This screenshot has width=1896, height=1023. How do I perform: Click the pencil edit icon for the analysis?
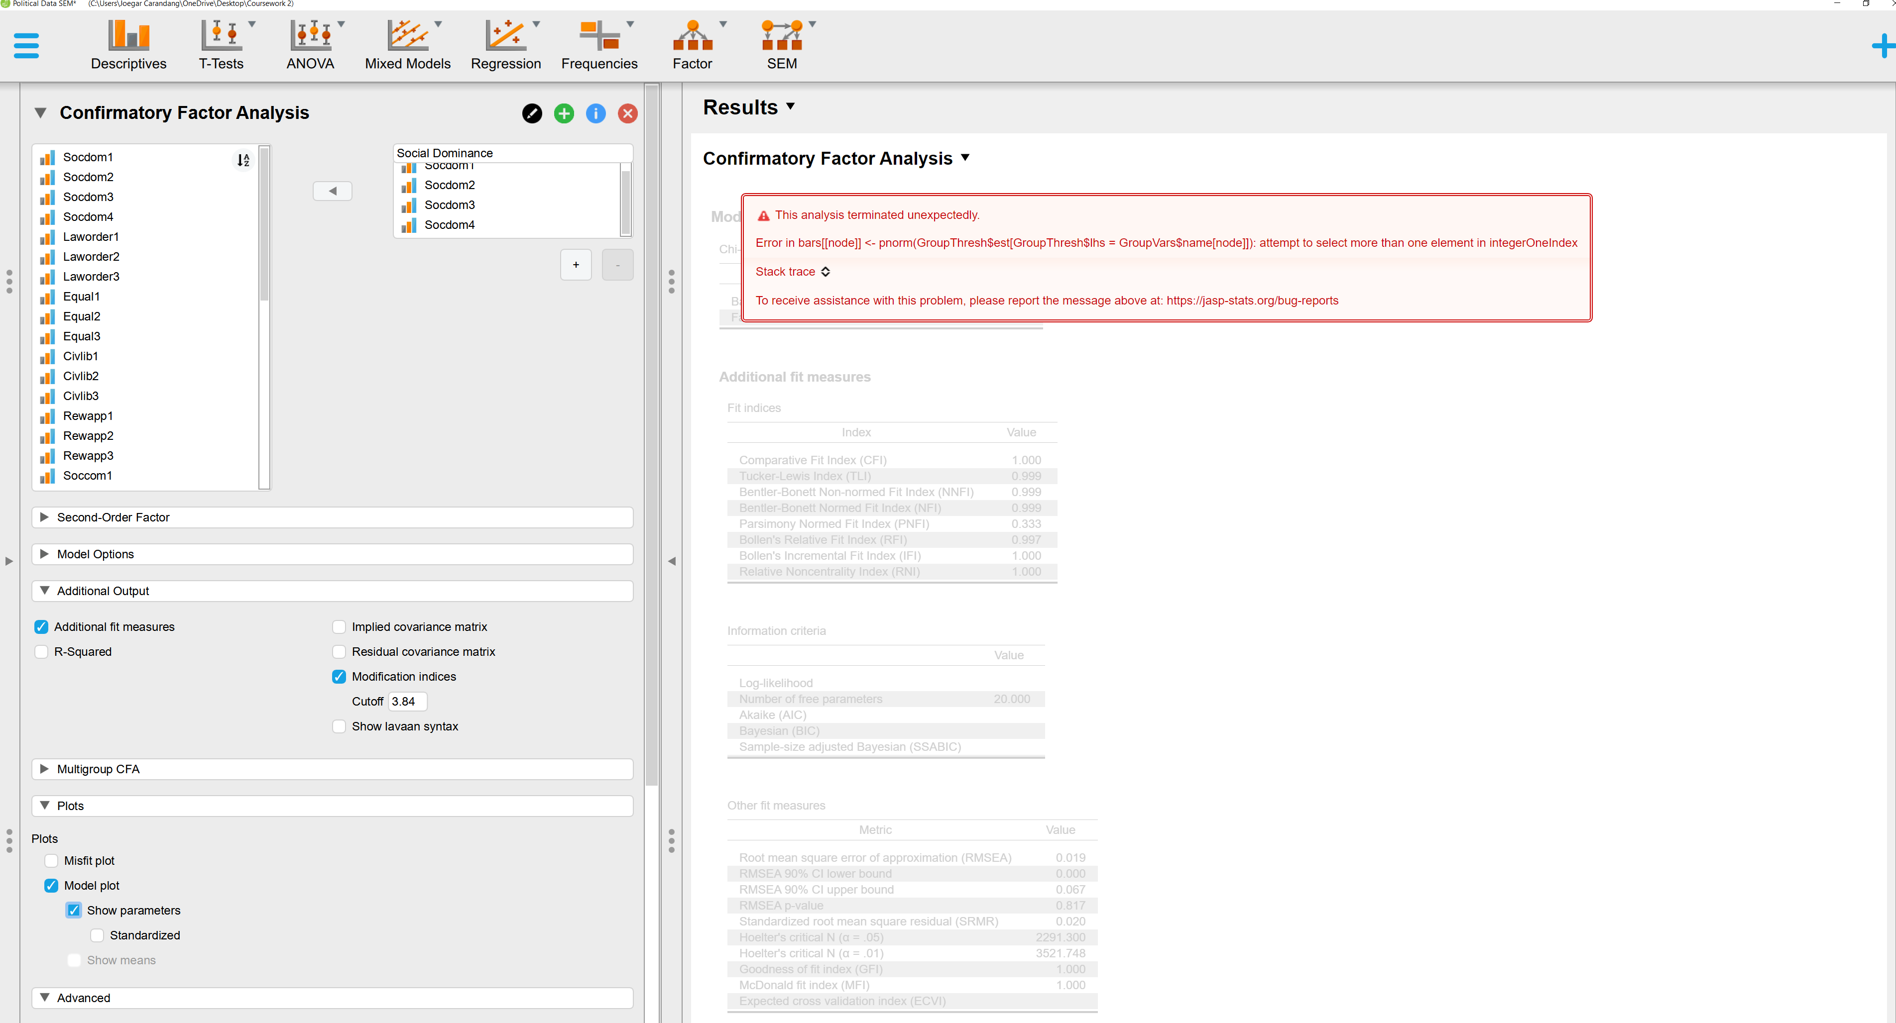coord(531,113)
